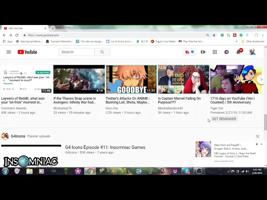
Task: Open Skype from the taskbar
Action: pos(187,171)
